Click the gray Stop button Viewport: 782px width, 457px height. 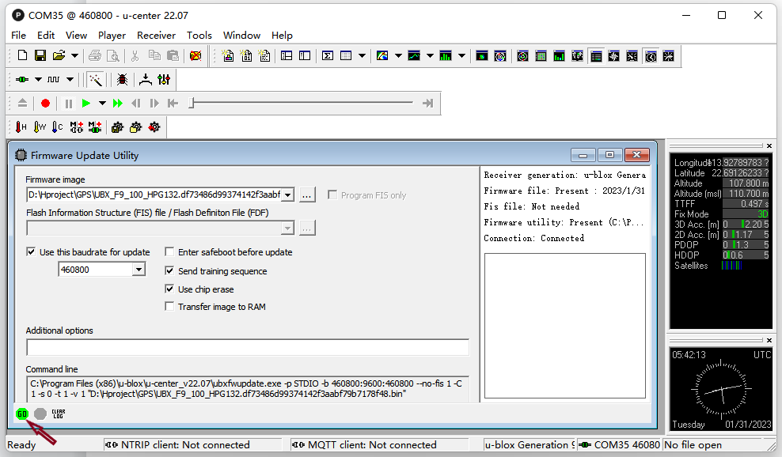40,414
